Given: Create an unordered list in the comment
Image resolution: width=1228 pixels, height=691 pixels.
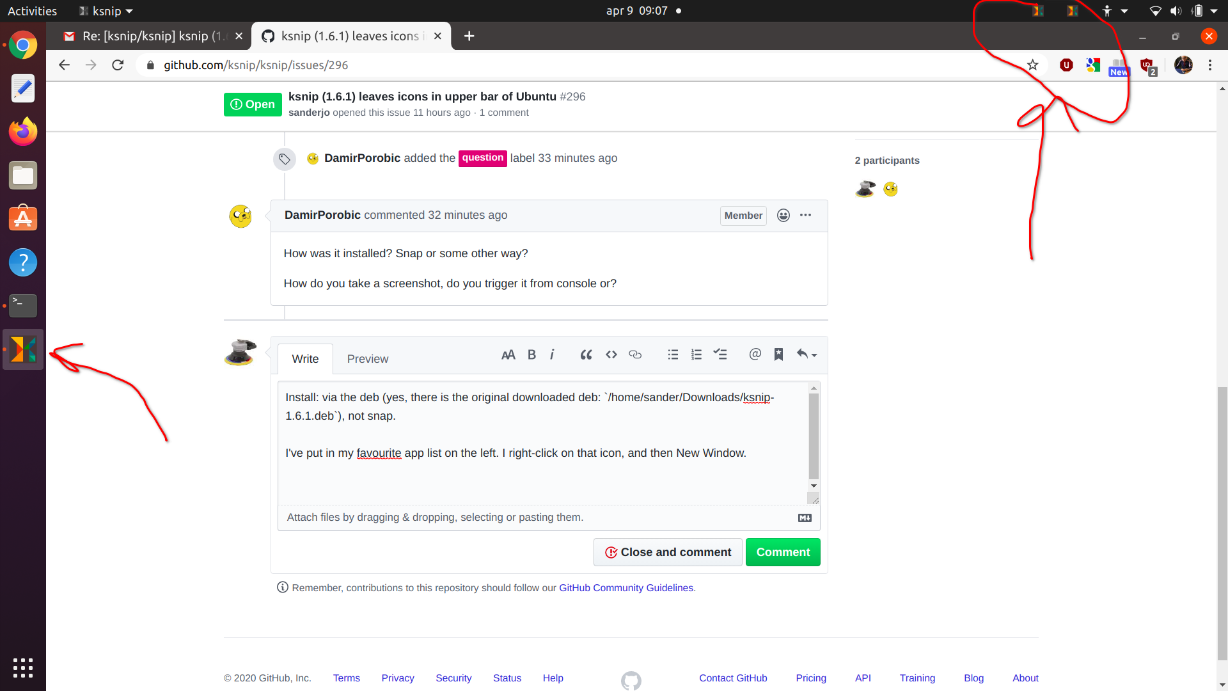Looking at the screenshot, I should pos(672,354).
